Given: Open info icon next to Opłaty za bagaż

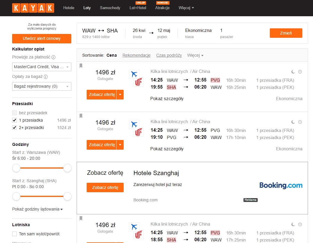Looking at the screenshot, I should 46,77.
